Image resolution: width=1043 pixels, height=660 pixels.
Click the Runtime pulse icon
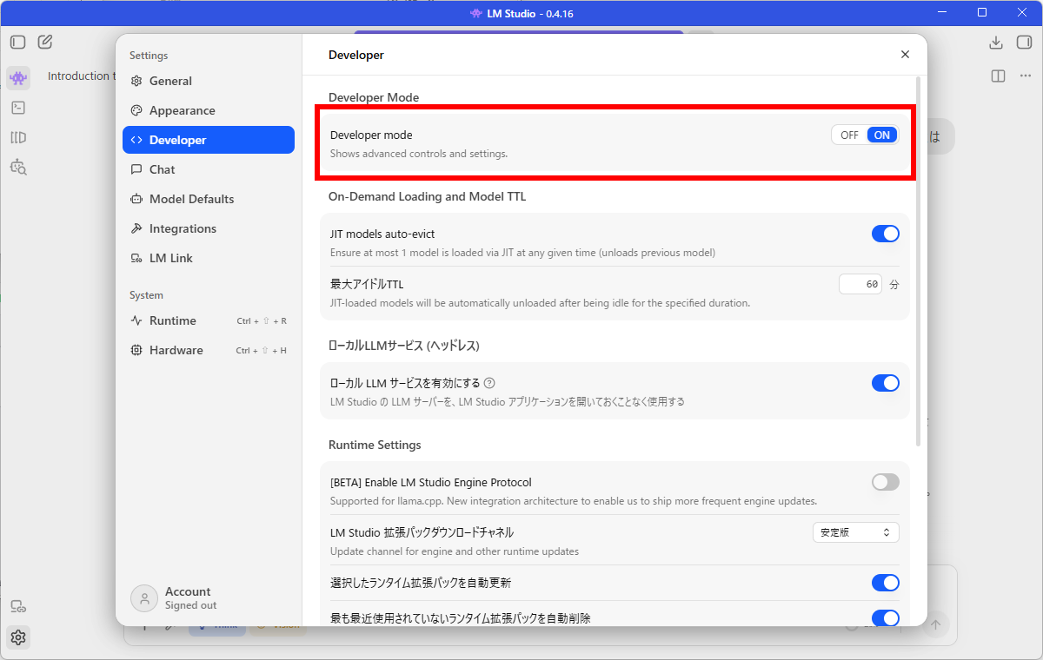[136, 320]
